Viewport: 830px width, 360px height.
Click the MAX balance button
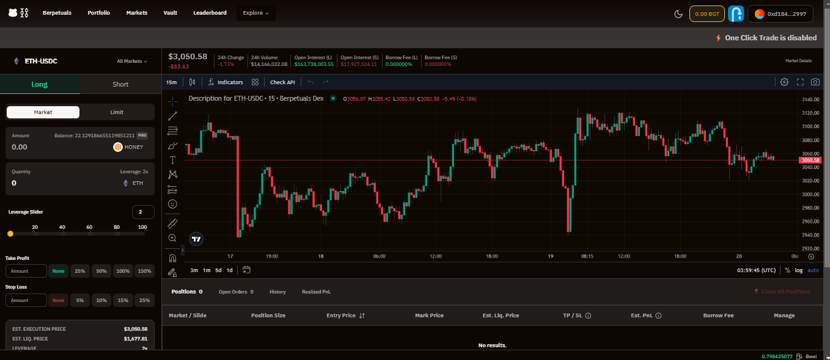pyautogui.click(x=142, y=135)
